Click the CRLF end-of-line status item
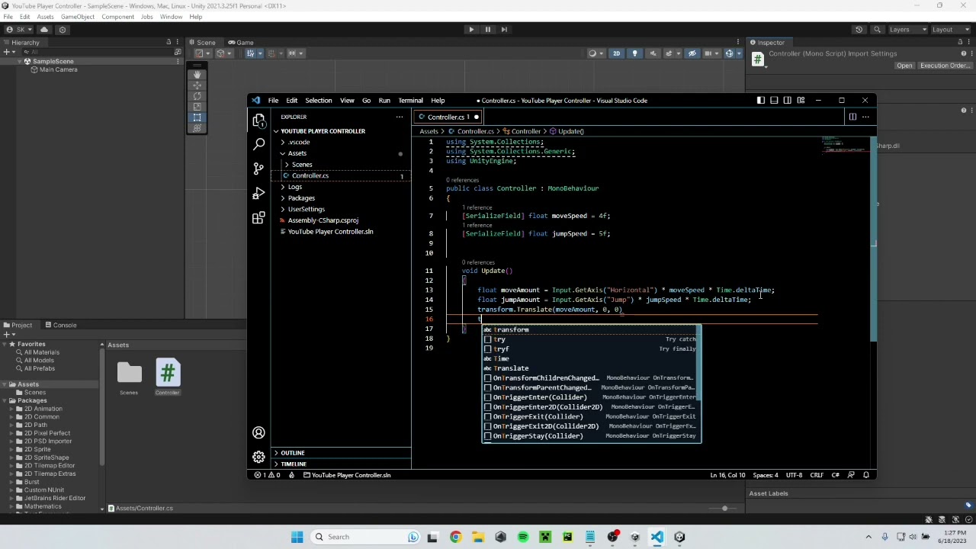 click(816, 475)
